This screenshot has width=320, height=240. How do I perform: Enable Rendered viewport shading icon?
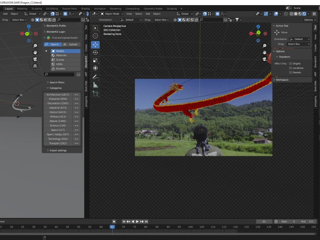coord(305,14)
